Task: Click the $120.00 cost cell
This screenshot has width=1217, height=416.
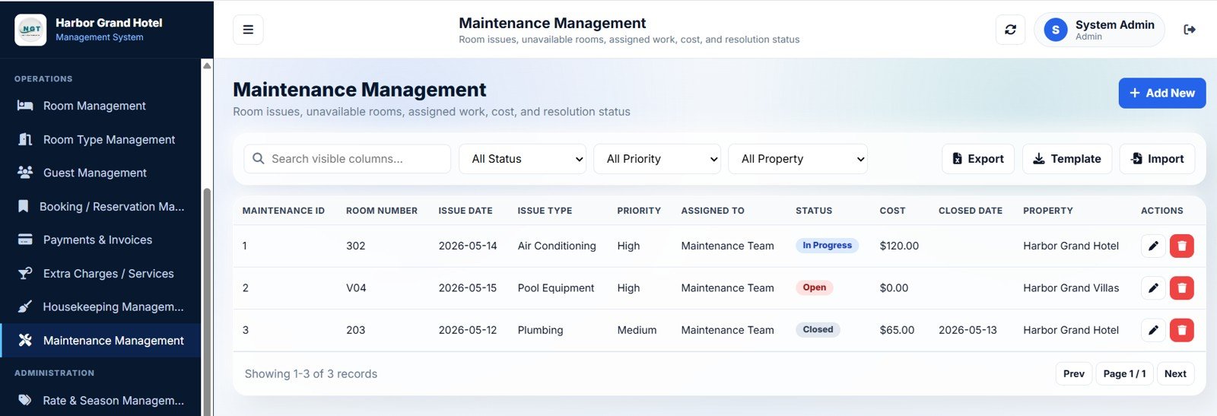Action: (899, 246)
